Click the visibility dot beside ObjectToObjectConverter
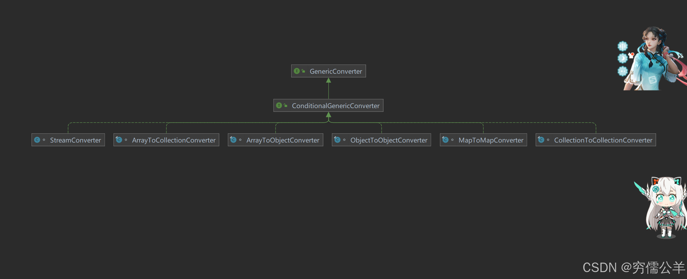 click(x=344, y=140)
